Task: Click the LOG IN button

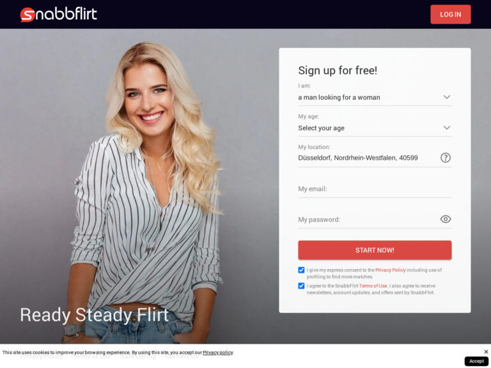Action: [450, 15]
